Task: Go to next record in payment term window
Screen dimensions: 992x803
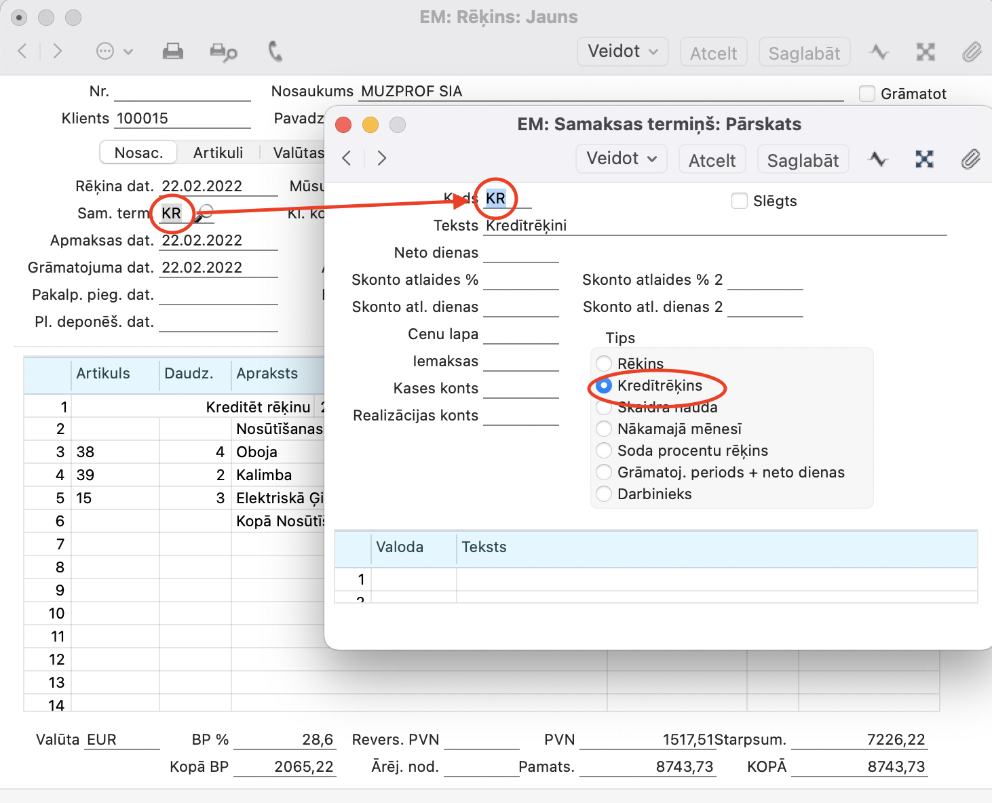Action: click(x=382, y=159)
